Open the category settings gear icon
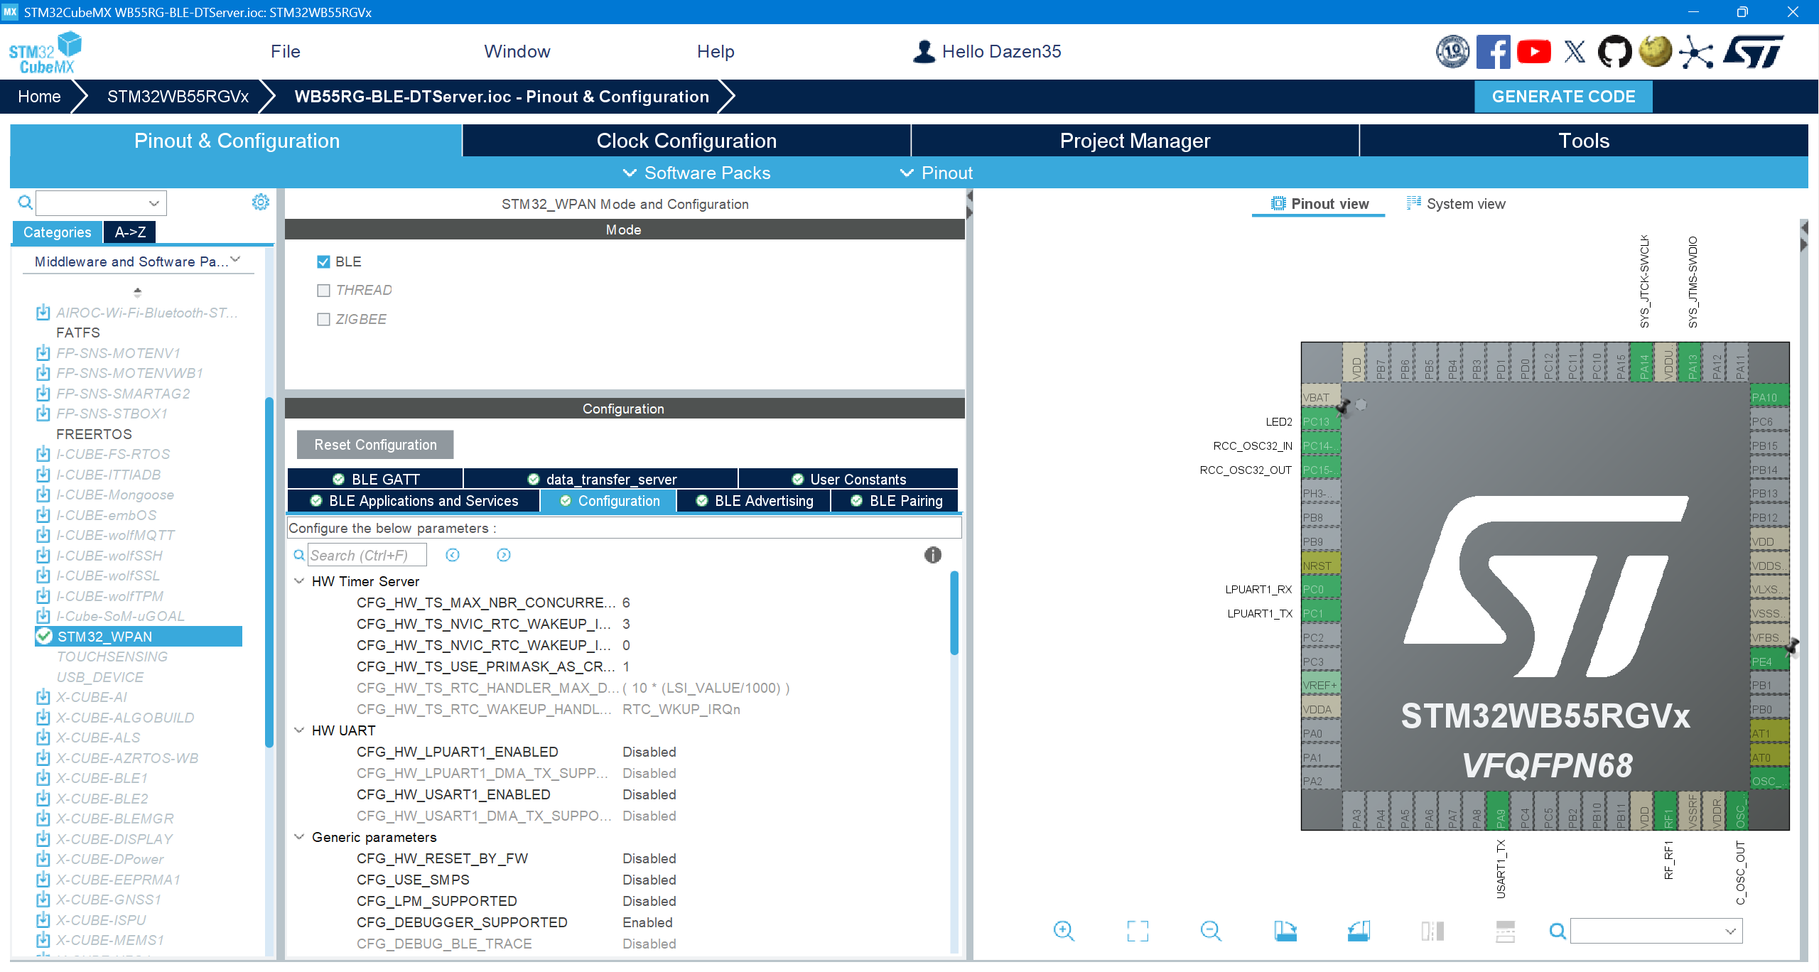 click(x=261, y=202)
